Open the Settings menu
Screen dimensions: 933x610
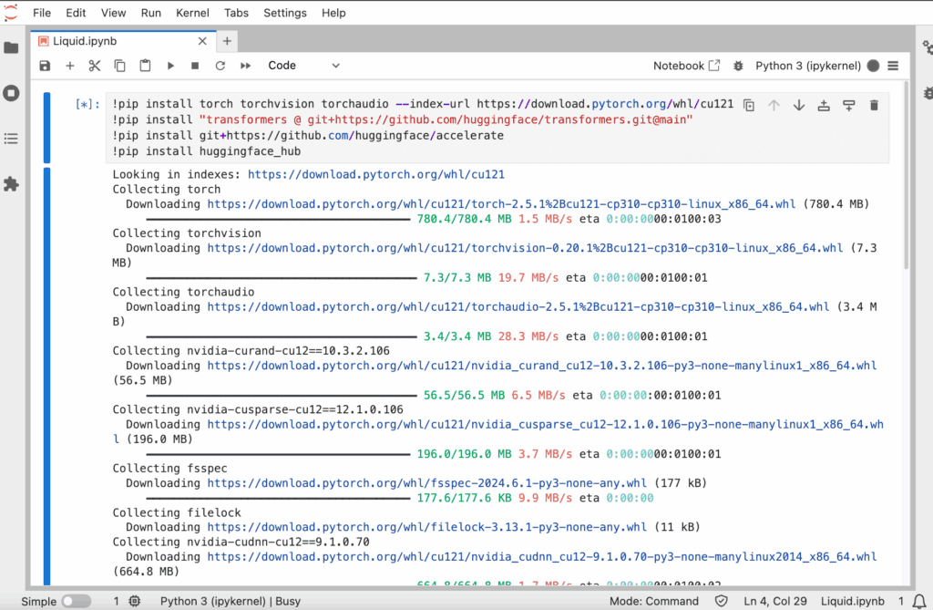point(285,13)
